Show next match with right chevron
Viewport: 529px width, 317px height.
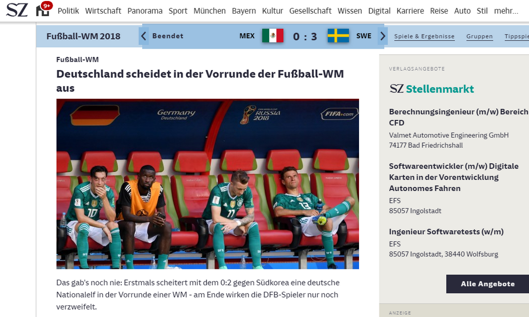tap(382, 36)
